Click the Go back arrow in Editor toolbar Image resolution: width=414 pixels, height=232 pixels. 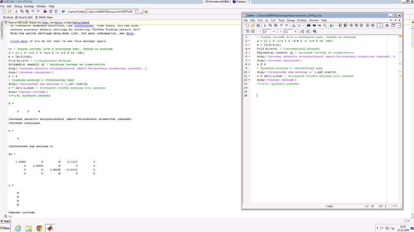tap(314, 25)
